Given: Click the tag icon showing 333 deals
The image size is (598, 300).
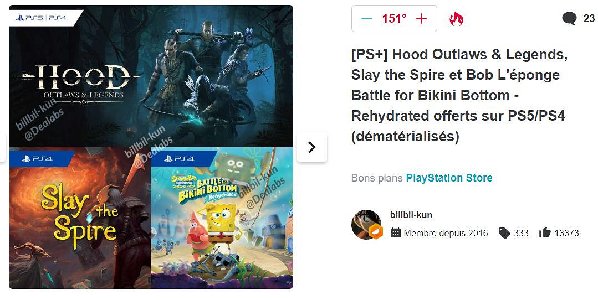Looking at the screenshot, I should 504,233.
